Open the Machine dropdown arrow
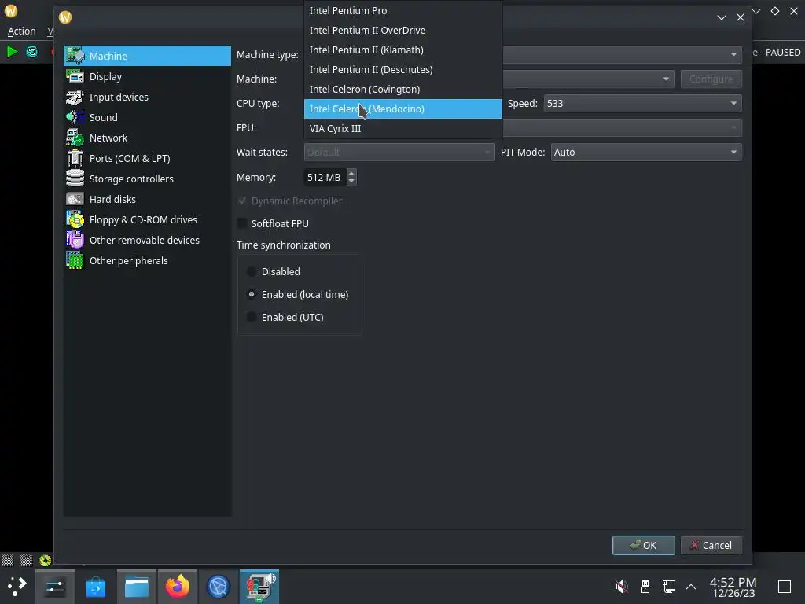This screenshot has width=805, height=604. [666, 79]
